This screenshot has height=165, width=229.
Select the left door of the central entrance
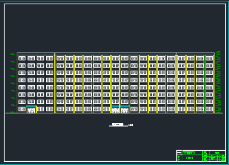tap(116, 110)
